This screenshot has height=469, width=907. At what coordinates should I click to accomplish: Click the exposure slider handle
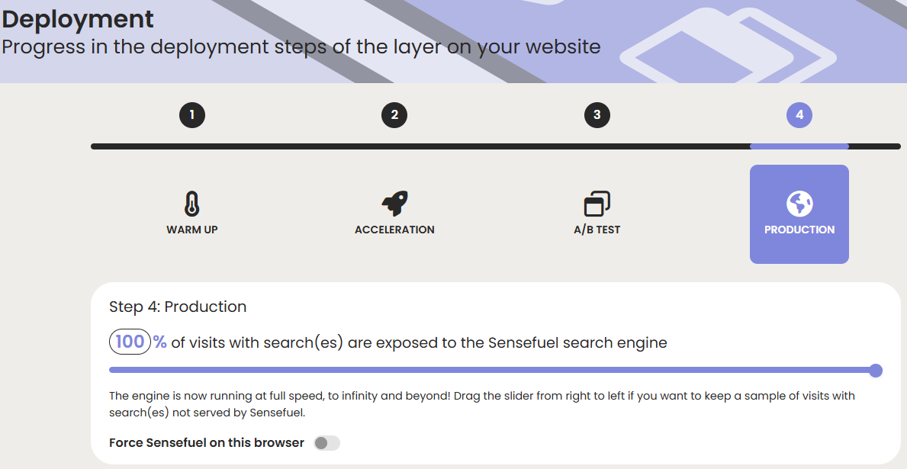(876, 371)
